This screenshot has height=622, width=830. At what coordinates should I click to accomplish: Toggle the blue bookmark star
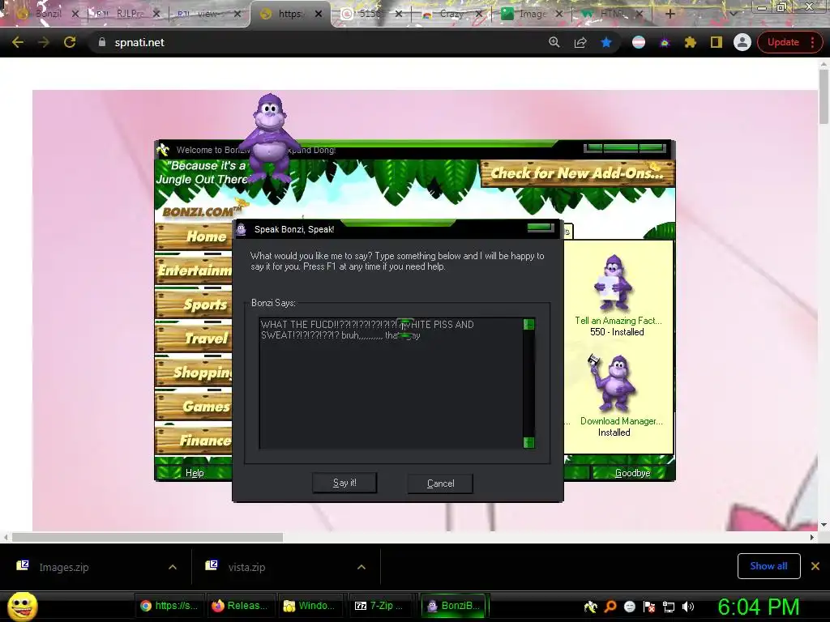point(606,42)
